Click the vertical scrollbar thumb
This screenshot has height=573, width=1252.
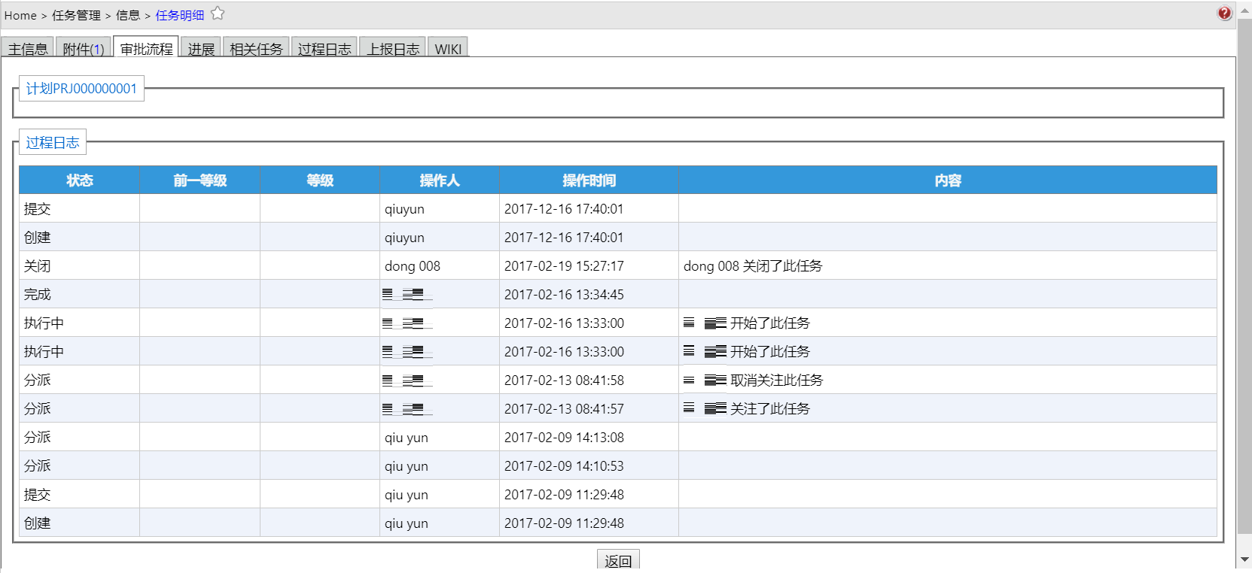(x=1244, y=277)
